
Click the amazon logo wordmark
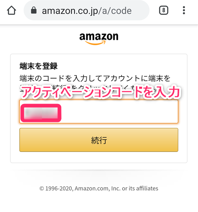tap(99, 36)
